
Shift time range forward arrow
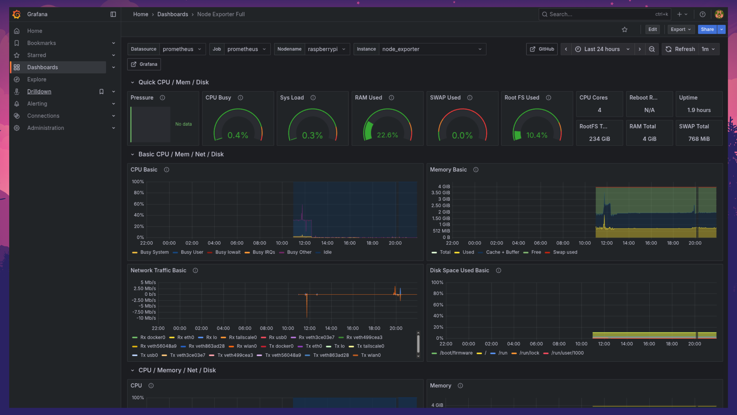click(640, 49)
